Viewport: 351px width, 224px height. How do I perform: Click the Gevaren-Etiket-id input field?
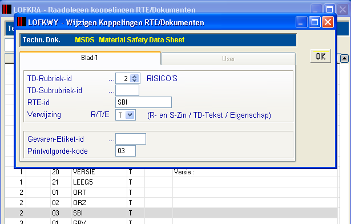pyautogui.click(x=131, y=139)
